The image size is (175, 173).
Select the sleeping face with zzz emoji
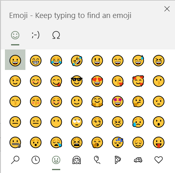(118, 142)
